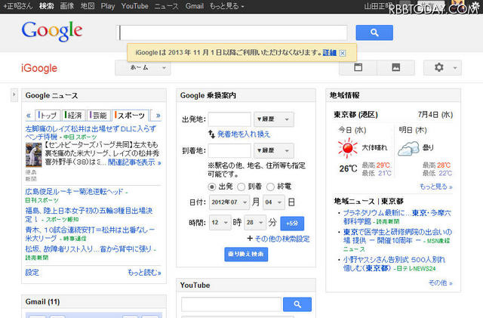This screenshot has width=483, height=318.
Task: Click the plus icon for other search settings
Action: click(x=250, y=239)
